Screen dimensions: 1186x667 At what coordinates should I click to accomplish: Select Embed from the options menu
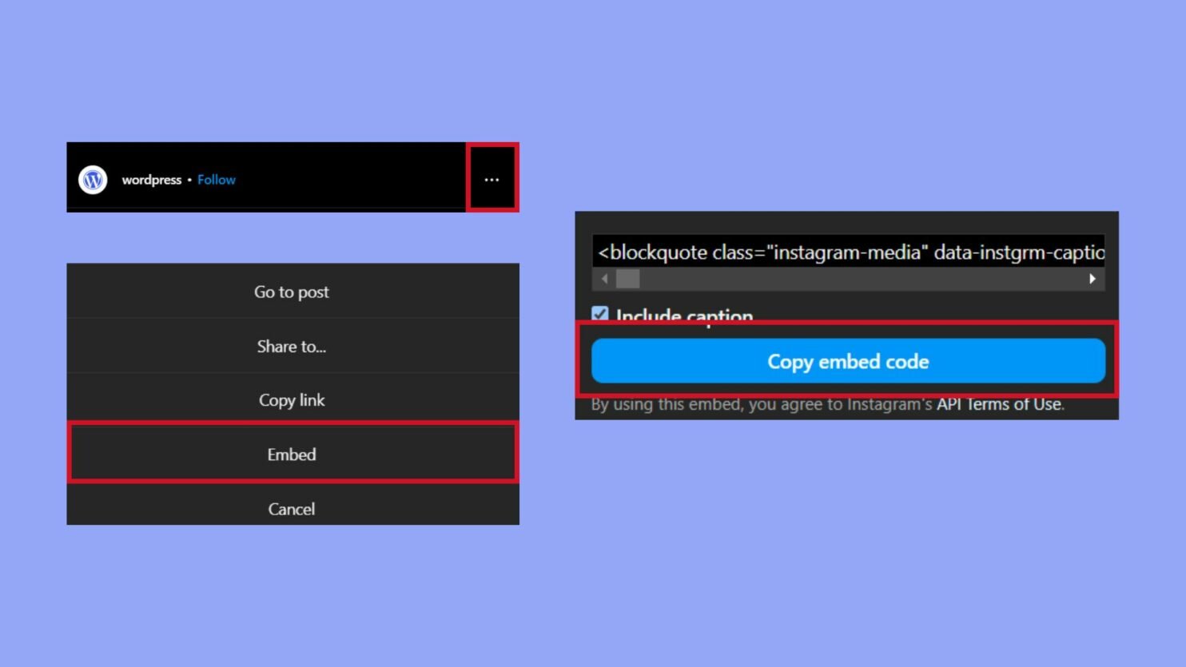click(292, 454)
